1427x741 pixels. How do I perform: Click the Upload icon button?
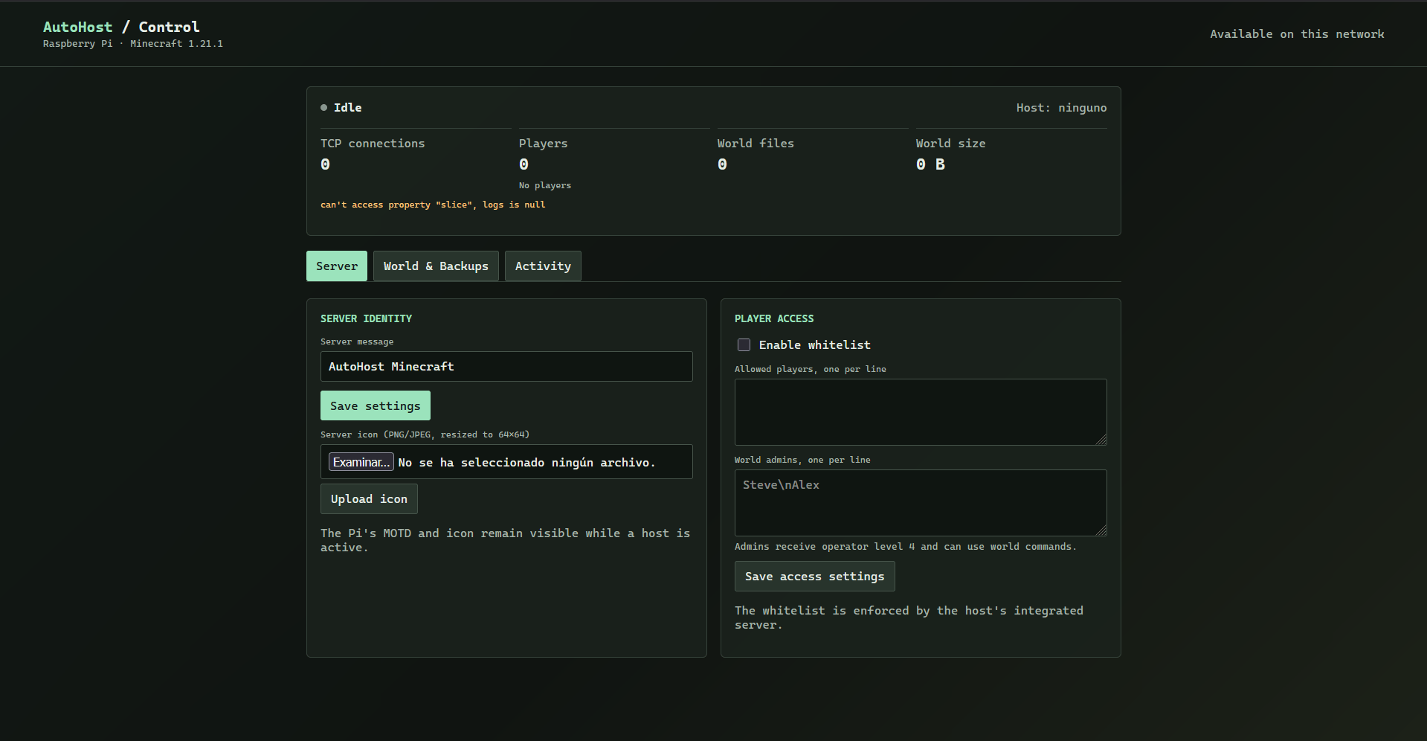369,498
